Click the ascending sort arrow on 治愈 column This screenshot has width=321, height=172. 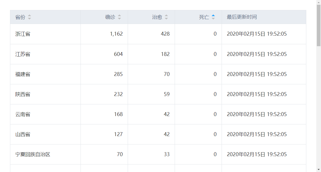pos(166,16)
